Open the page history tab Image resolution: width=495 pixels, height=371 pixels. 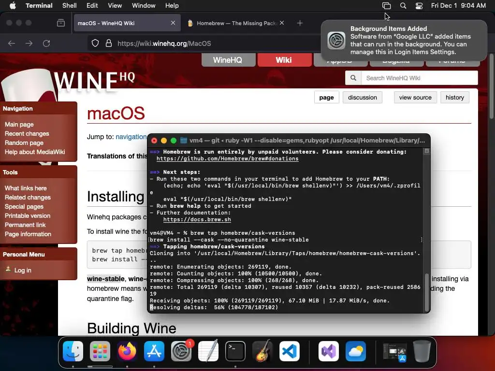454,98
